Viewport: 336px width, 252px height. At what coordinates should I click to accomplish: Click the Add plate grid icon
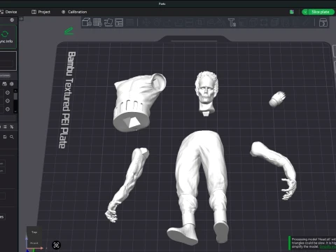pyautogui.click(x=97, y=22)
